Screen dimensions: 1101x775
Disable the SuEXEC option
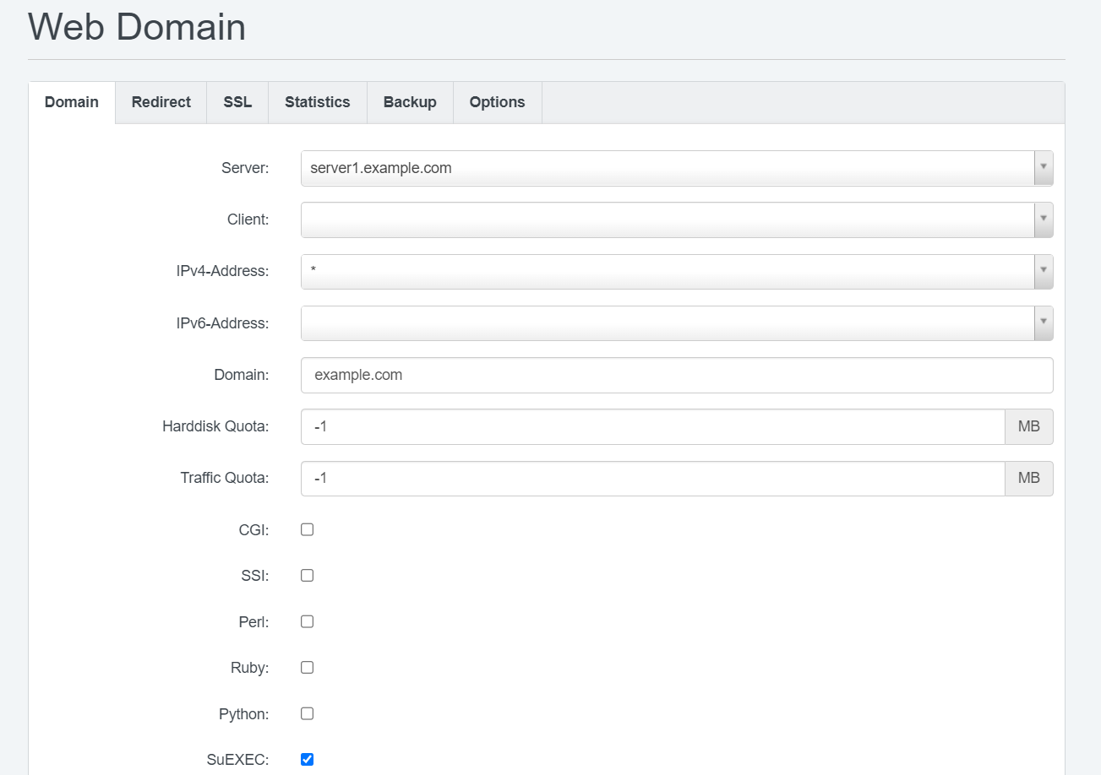(x=307, y=759)
